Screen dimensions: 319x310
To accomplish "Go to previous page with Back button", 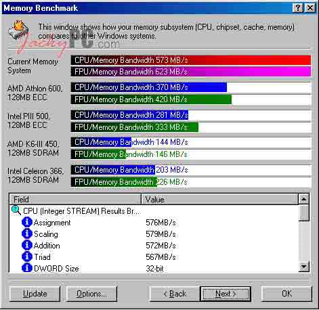I will pos(175,294).
